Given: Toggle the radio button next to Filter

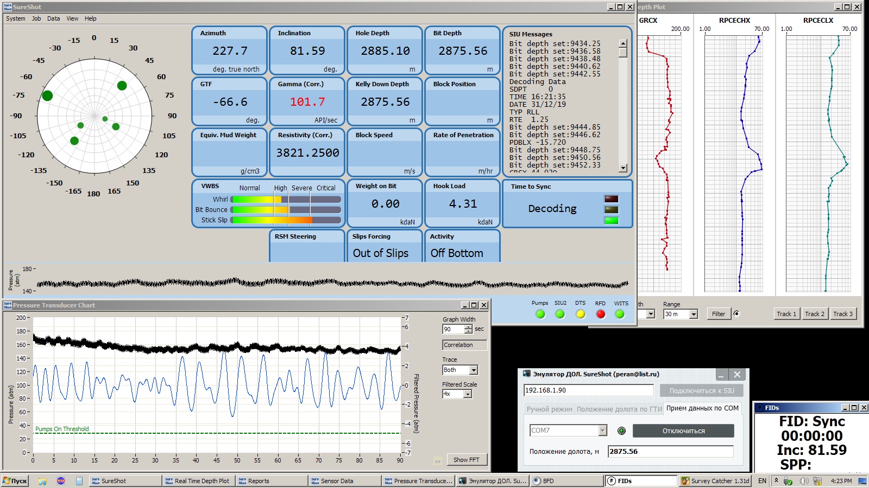Looking at the screenshot, I should pyautogui.click(x=736, y=313).
